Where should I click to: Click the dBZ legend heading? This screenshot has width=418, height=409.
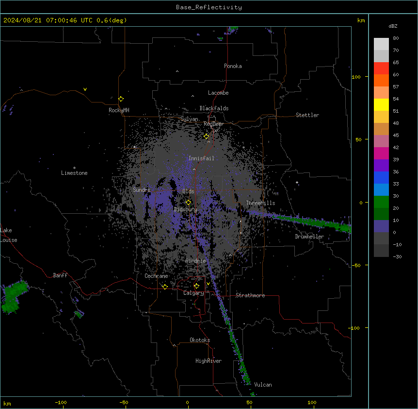[x=393, y=26]
